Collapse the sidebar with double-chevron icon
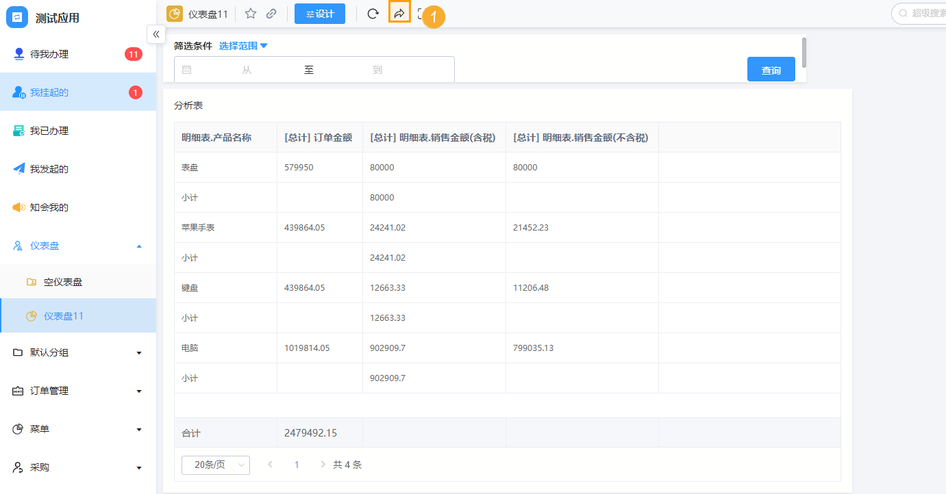This screenshot has width=946, height=494. (156, 34)
